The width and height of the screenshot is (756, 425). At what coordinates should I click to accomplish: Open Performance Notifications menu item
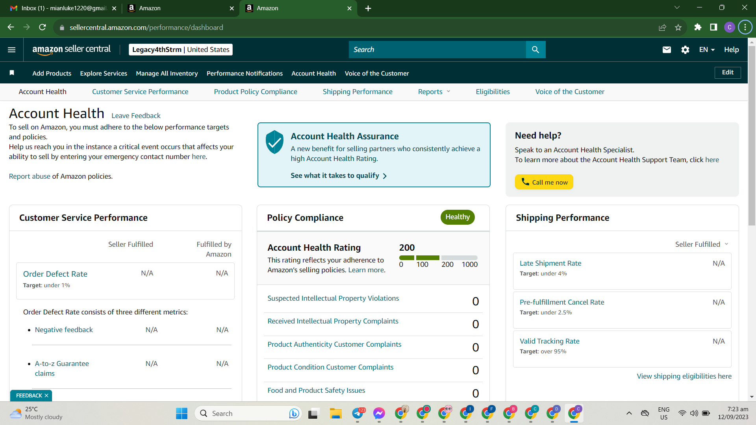(245, 73)
